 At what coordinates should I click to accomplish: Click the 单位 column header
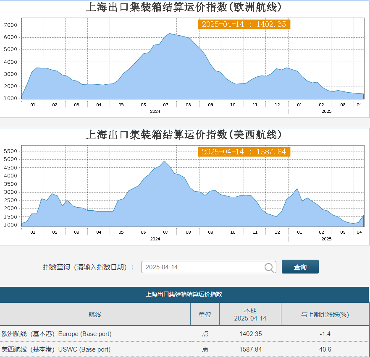coord(205,314)
